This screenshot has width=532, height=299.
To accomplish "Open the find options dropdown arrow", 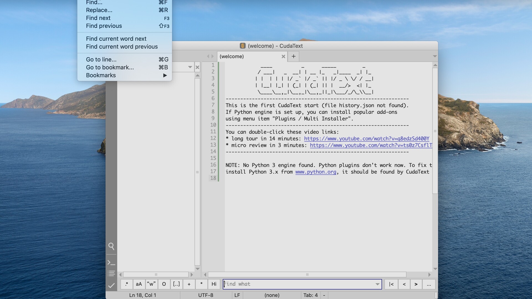I will coord(377,284).
